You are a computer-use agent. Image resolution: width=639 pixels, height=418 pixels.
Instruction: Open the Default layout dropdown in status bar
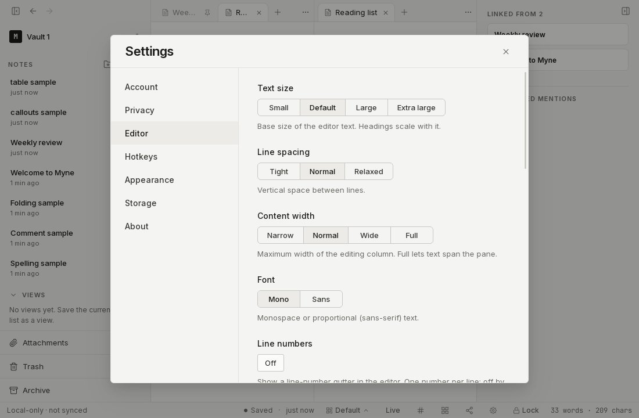tap(347, 410)
